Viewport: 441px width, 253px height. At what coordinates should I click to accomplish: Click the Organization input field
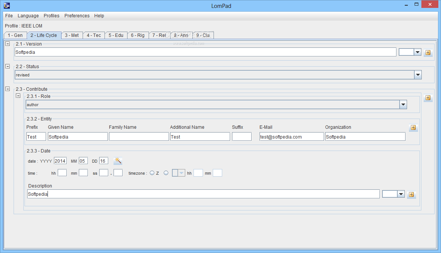[x=365, y=137]
